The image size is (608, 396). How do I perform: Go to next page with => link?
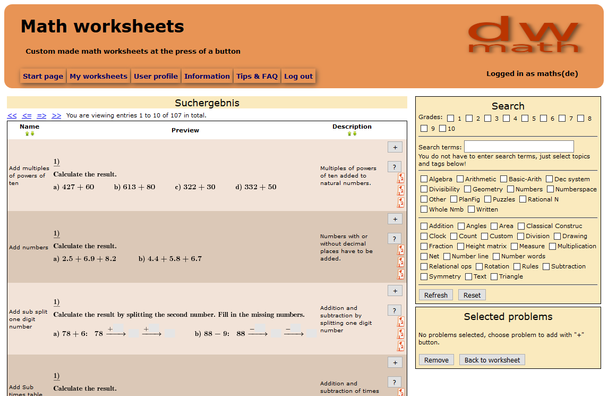click(41, 115)
